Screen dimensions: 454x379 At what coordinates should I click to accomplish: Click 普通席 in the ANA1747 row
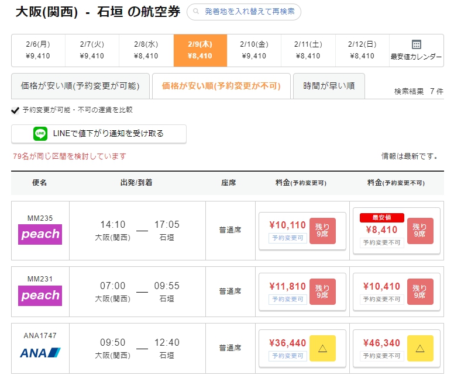(x=230, y=348)
